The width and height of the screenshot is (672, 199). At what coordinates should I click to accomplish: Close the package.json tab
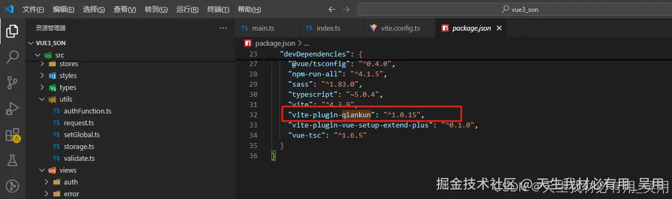pyautogui.click(x=499, y=28)
